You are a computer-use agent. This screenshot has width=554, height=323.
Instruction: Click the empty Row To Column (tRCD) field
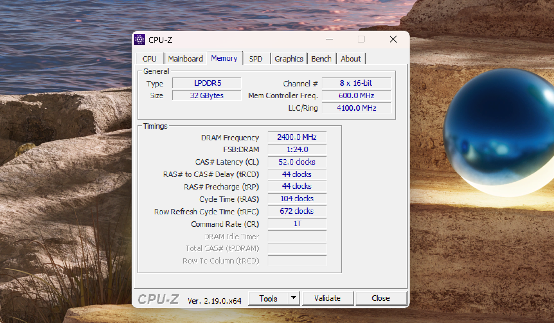[297, 261]
